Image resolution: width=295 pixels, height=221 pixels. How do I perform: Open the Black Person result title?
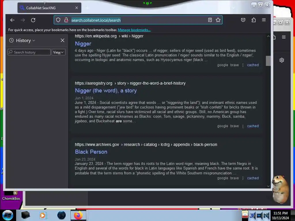coord(91,152)
